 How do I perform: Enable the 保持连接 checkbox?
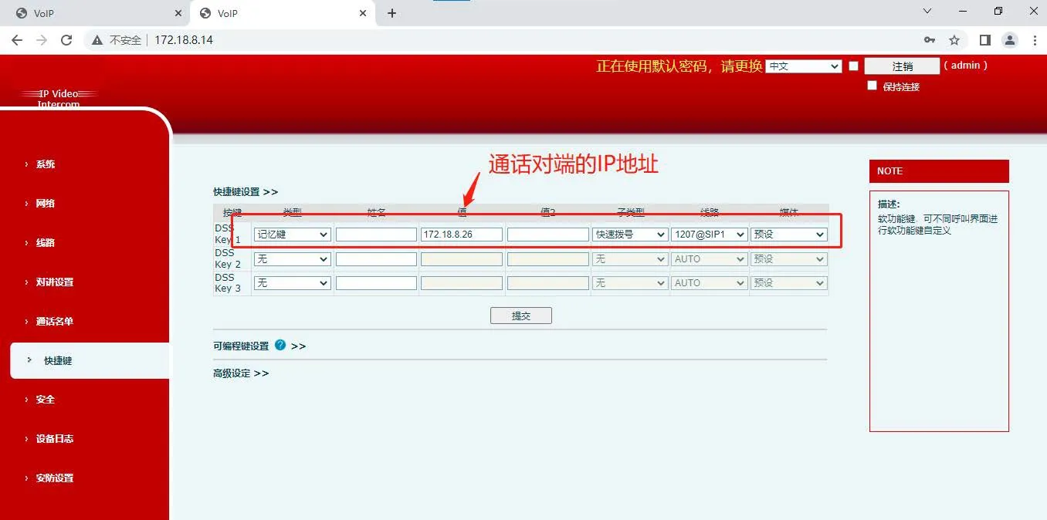point(872,86)
